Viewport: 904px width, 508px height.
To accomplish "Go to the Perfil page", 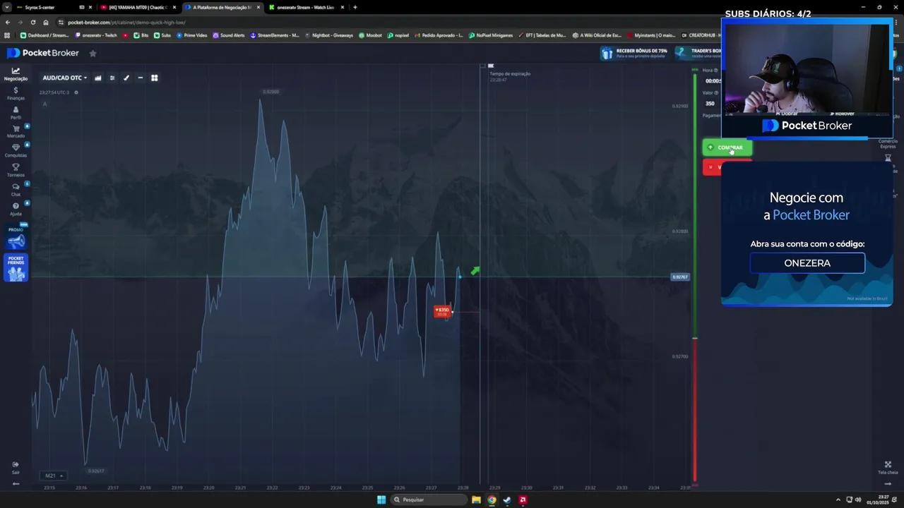I will [x=16, y=113].
